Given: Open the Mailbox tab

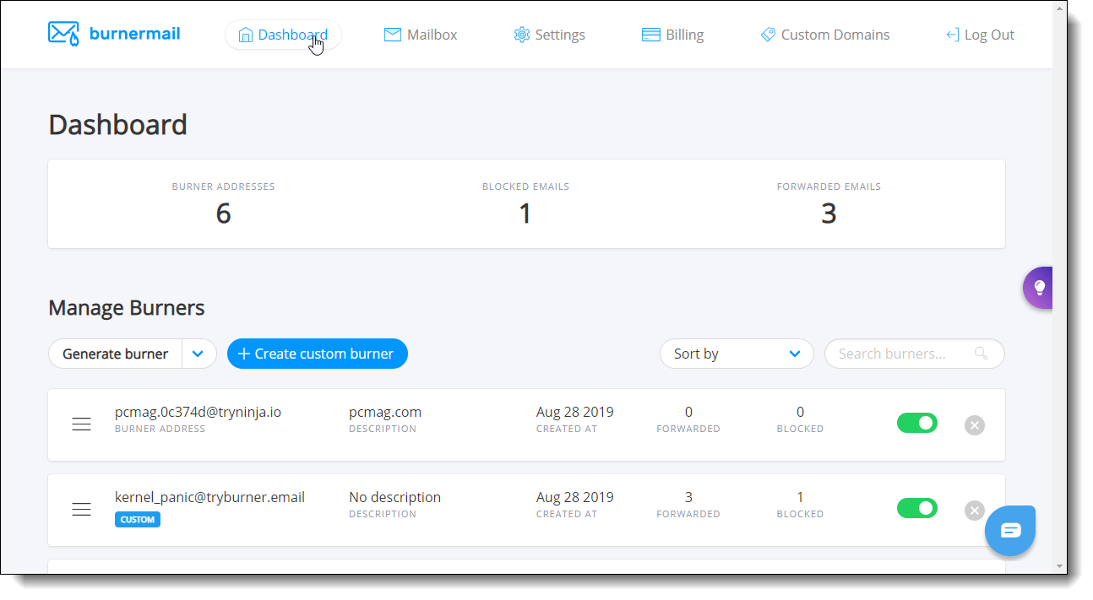Looking at the screenshot, I should tap(421, 35).
